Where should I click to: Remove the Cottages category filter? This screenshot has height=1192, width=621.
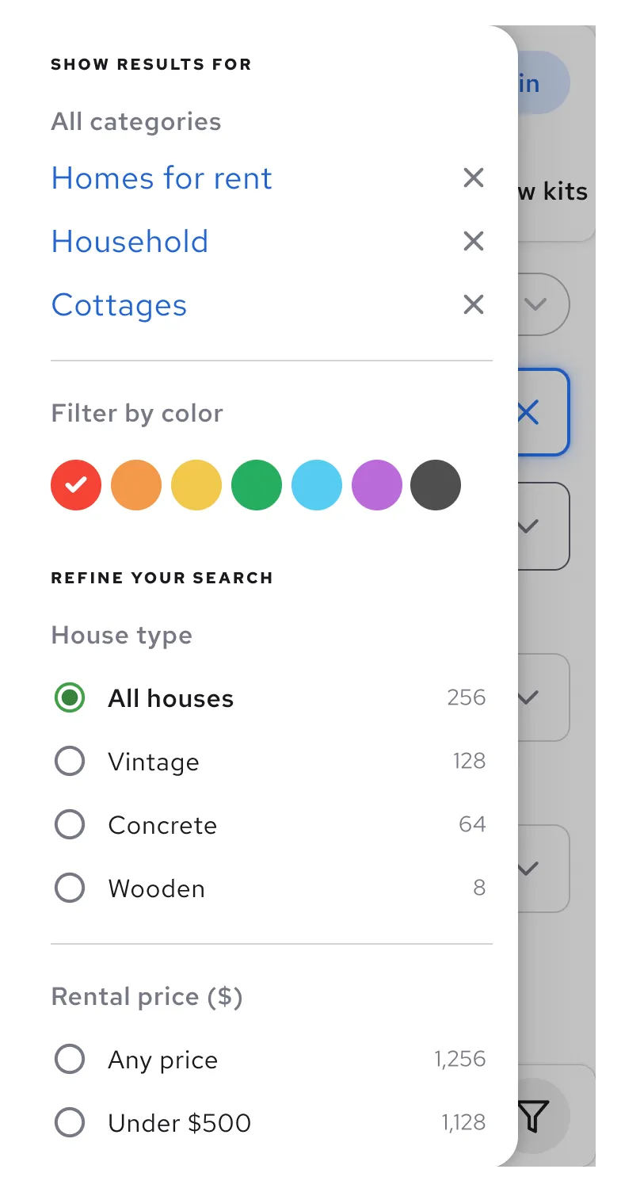[x=473, y=304]
